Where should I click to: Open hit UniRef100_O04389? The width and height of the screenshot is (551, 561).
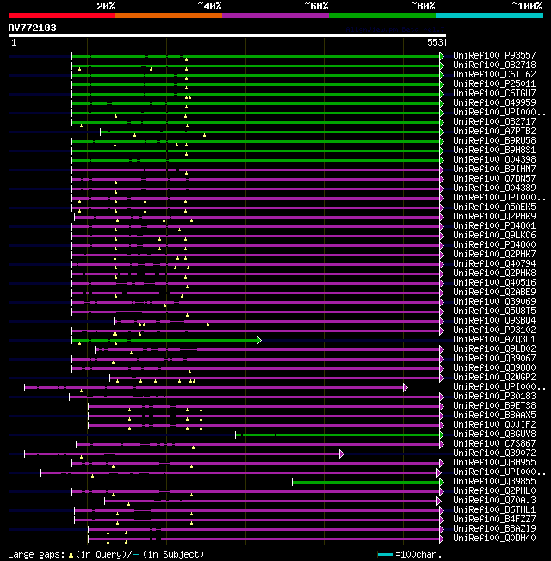pos(494,188)
